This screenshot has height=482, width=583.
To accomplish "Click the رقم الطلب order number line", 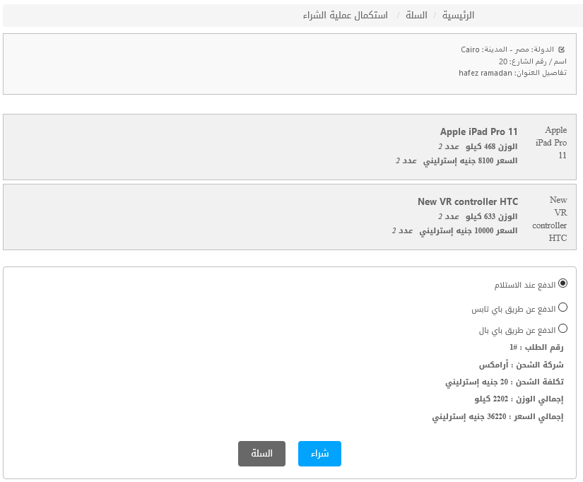I will (x=536, y=348).
